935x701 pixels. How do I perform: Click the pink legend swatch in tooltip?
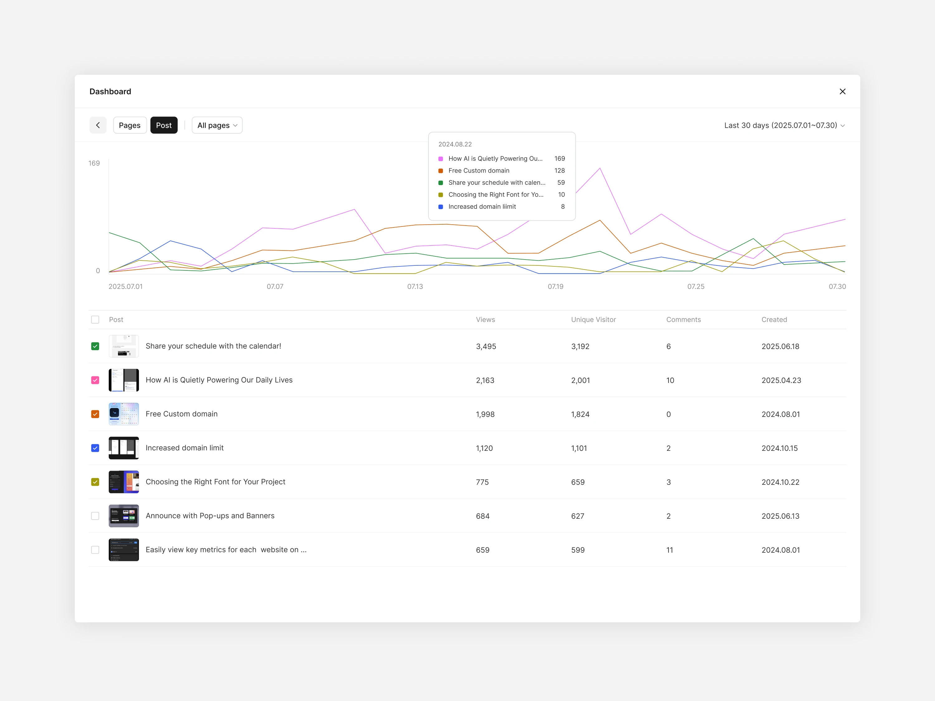[x=440, y=159]
